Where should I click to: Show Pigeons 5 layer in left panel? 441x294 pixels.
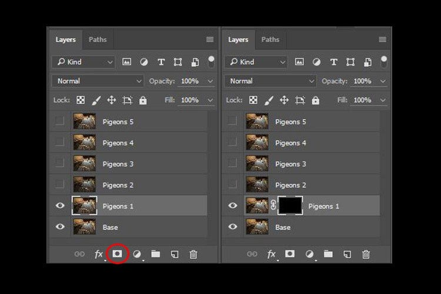click(59, 121)
